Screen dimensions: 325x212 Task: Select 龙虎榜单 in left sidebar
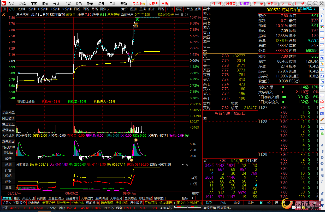click(x=8, y=113)
